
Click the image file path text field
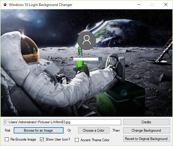[x=62, y=122]
